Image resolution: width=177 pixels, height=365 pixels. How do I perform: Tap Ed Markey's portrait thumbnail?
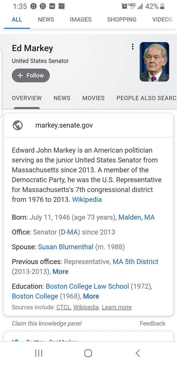pos(154,62)
